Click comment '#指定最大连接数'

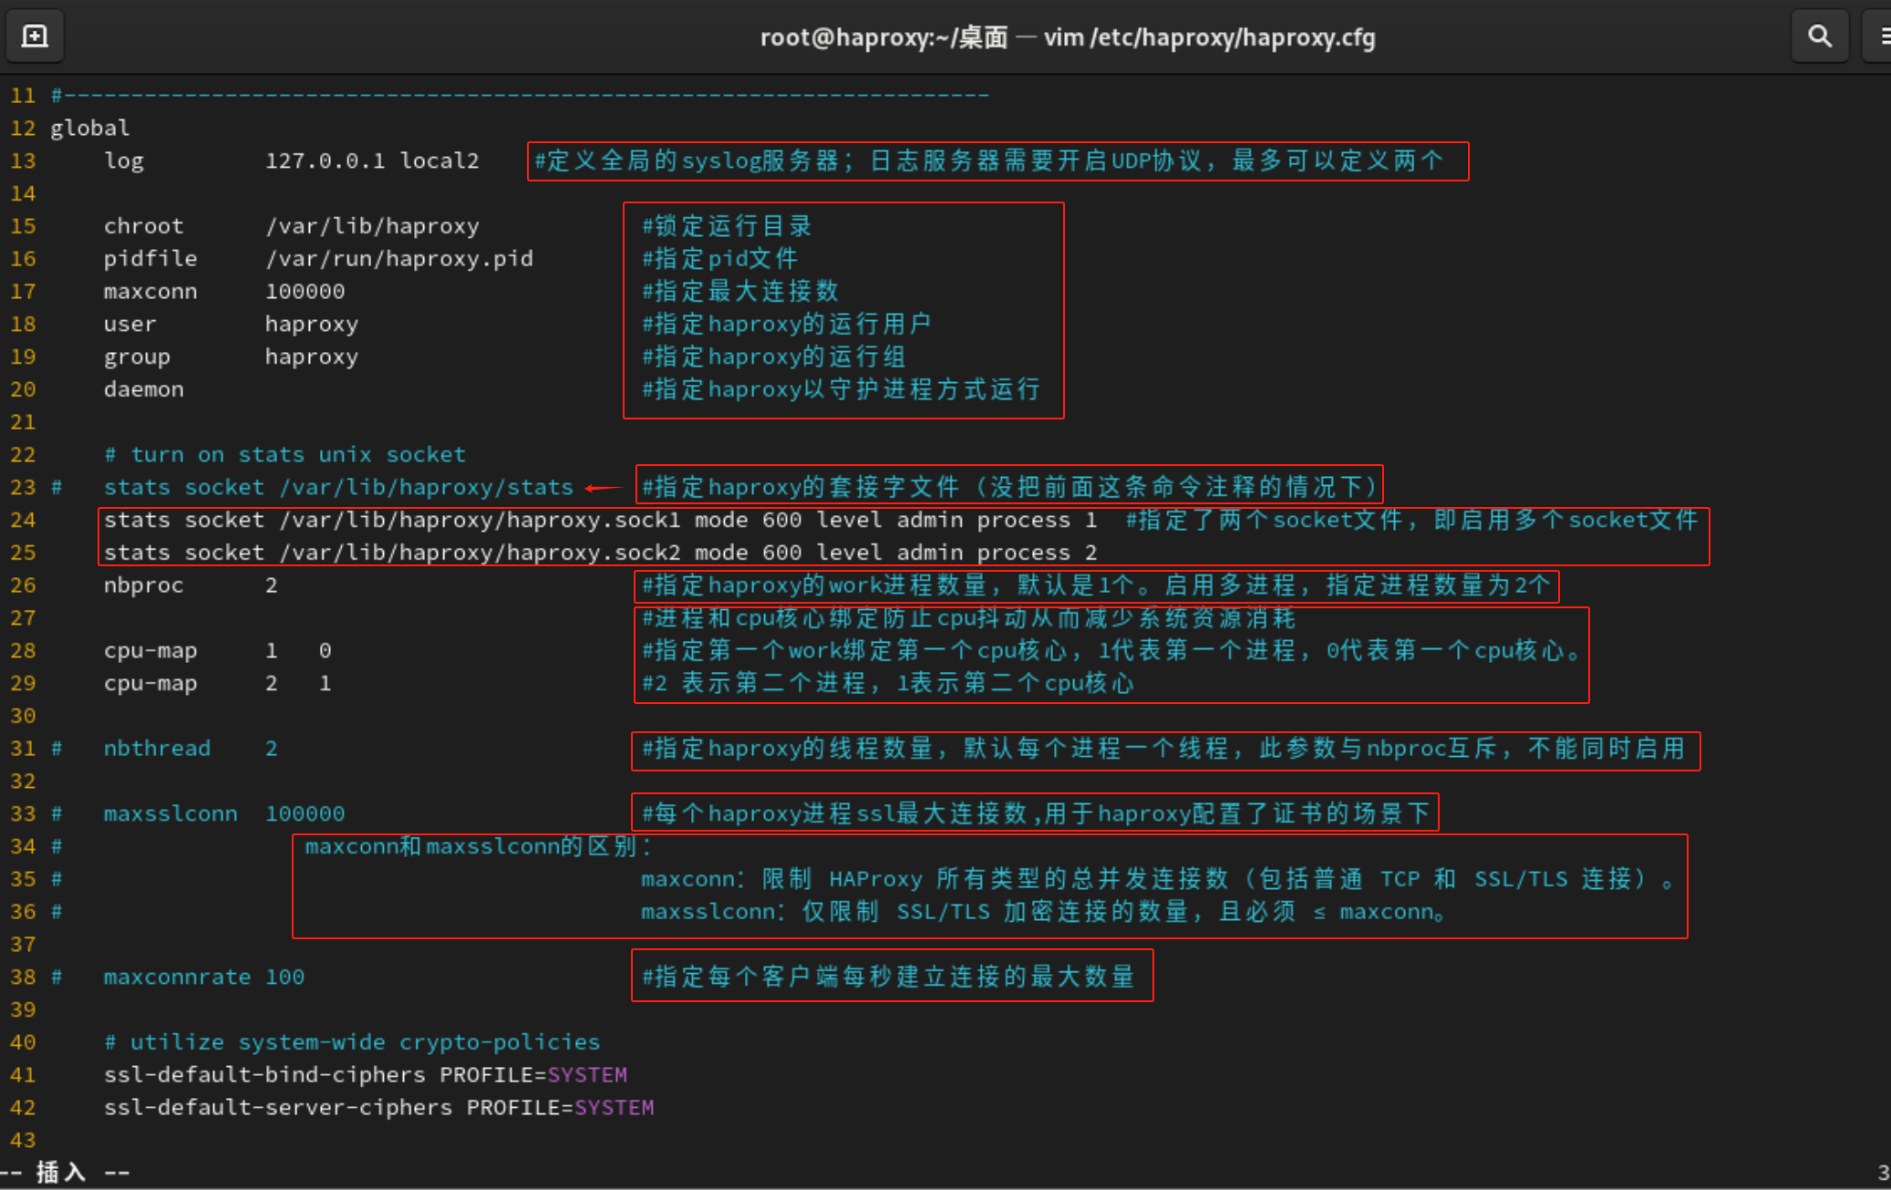(740, 292)
